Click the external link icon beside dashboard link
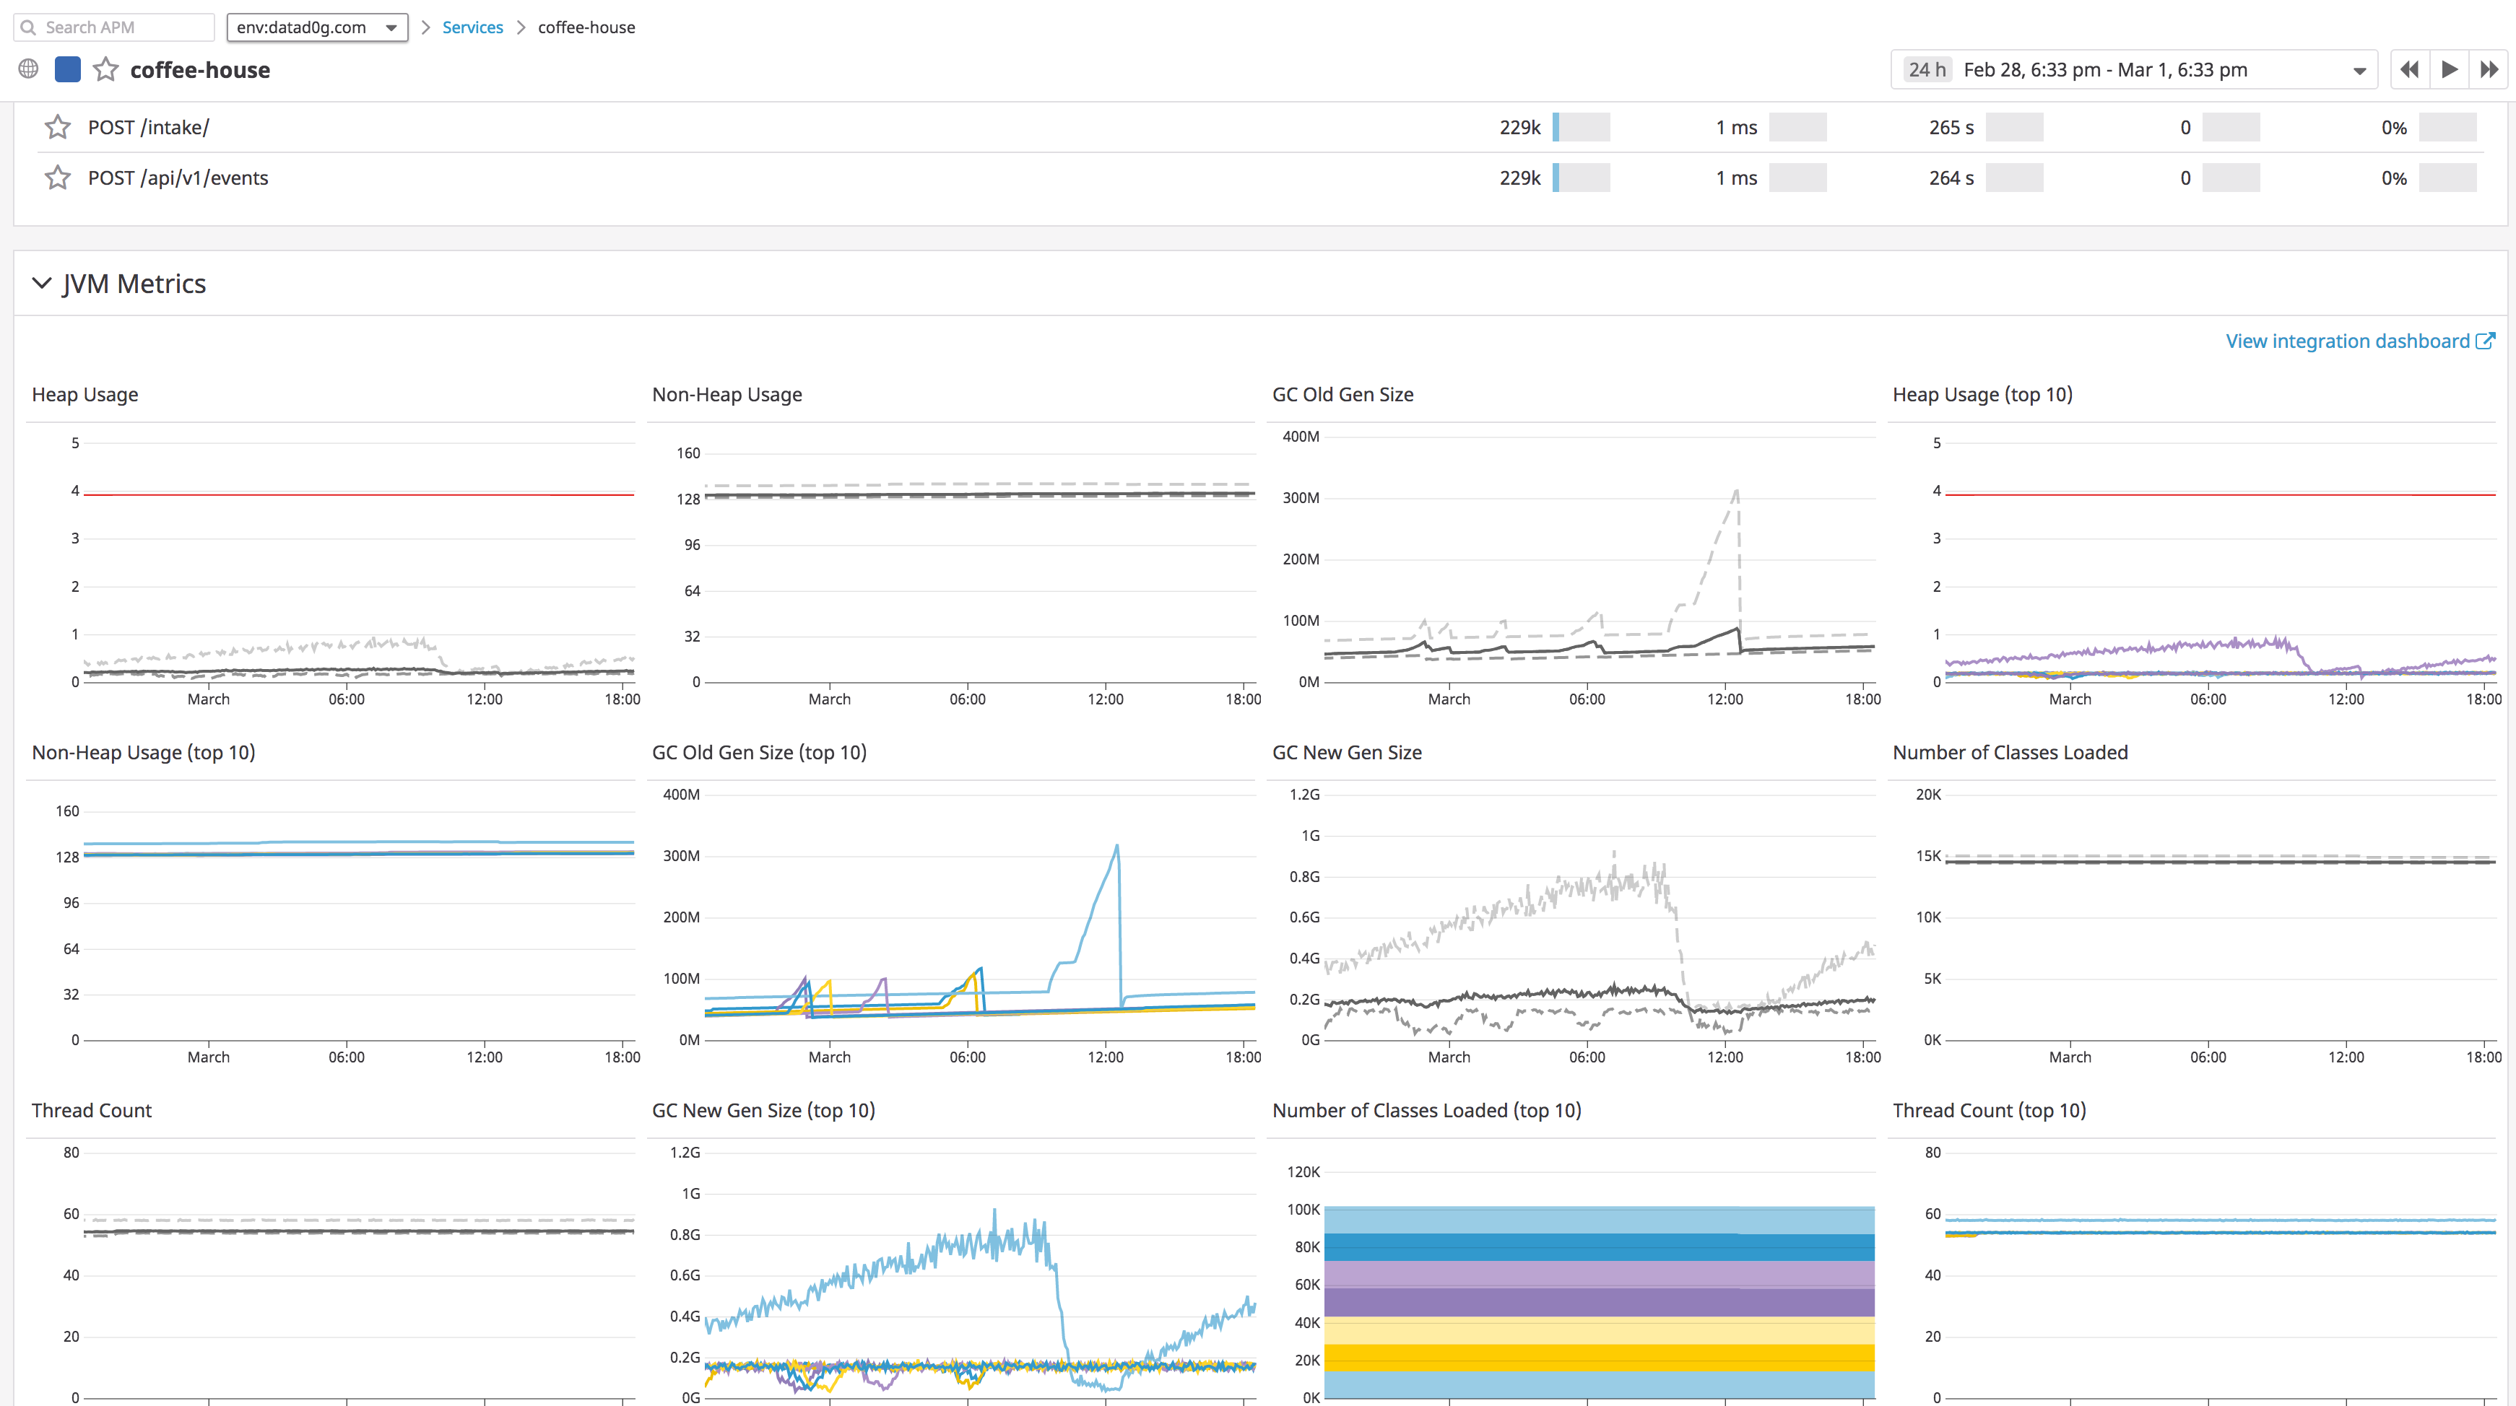Viewport: 2516px width, 1406px height. coord(2486,341)
